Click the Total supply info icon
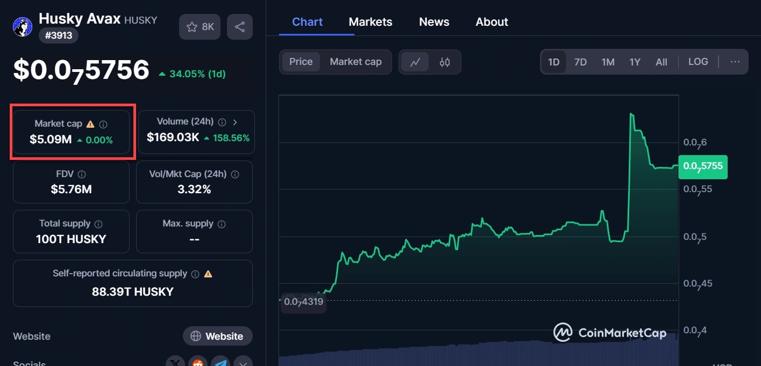The image size is (761, 366). coord(98,224)
